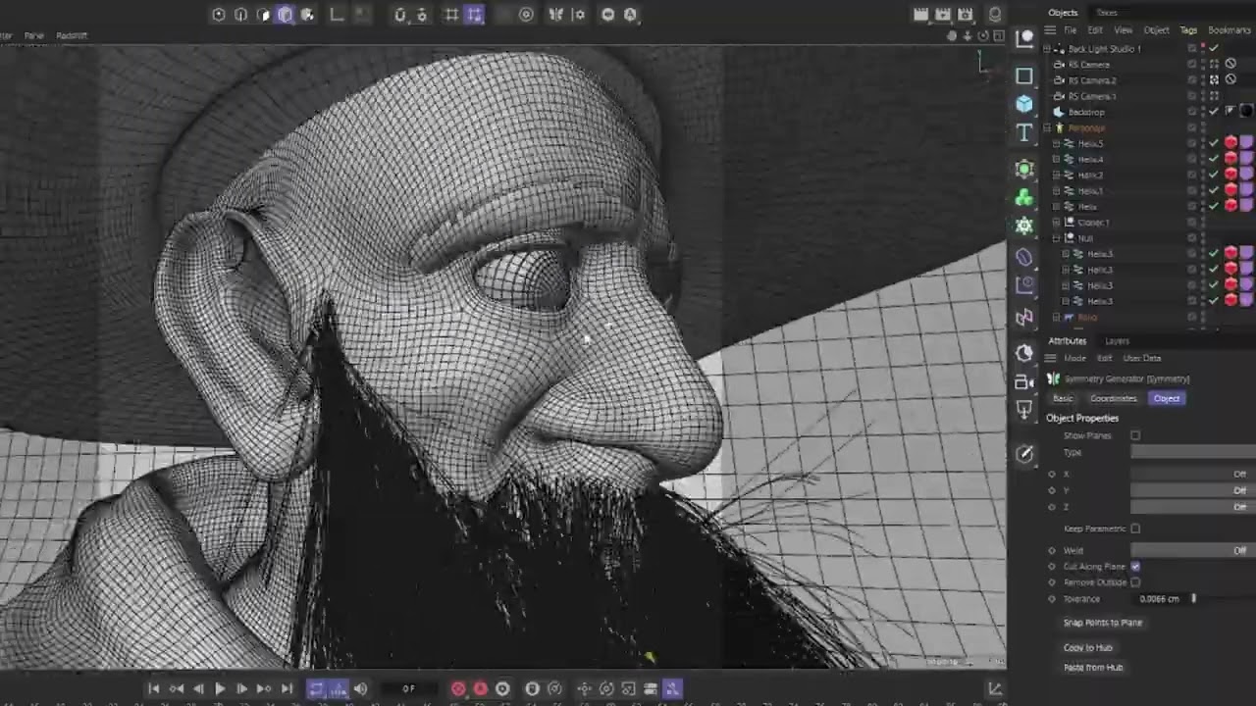Click the Render View clapperboard icon
Screen dimensions: 1256x706
920,15
